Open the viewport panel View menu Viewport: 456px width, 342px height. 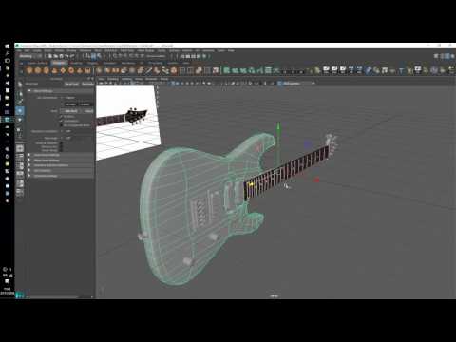point(102,79)
